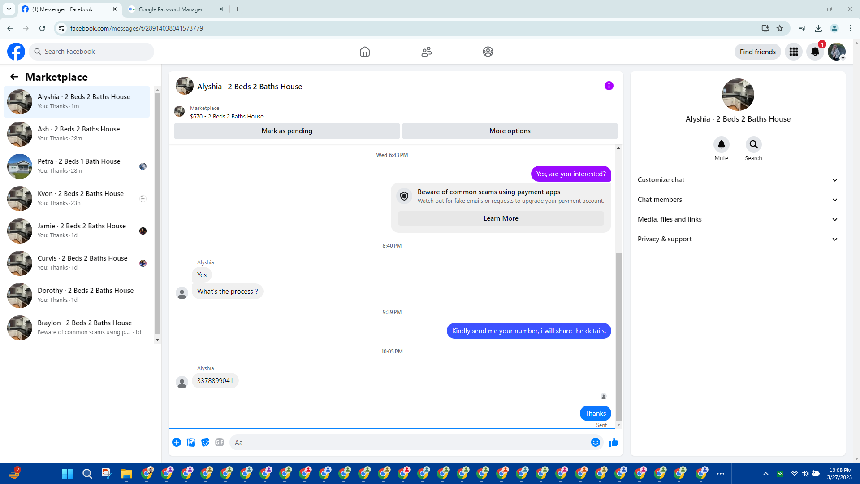Open the Braylon · 2 Beds 2 Baths House chat
This screenshot has height=484, width=860.
(x=77, y=327)
